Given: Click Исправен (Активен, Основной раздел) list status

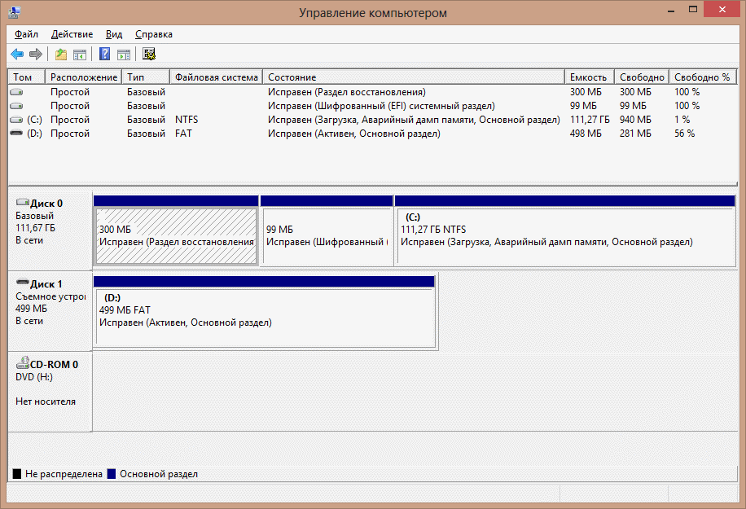Looking at the screenshot, I should click(354, 134).
